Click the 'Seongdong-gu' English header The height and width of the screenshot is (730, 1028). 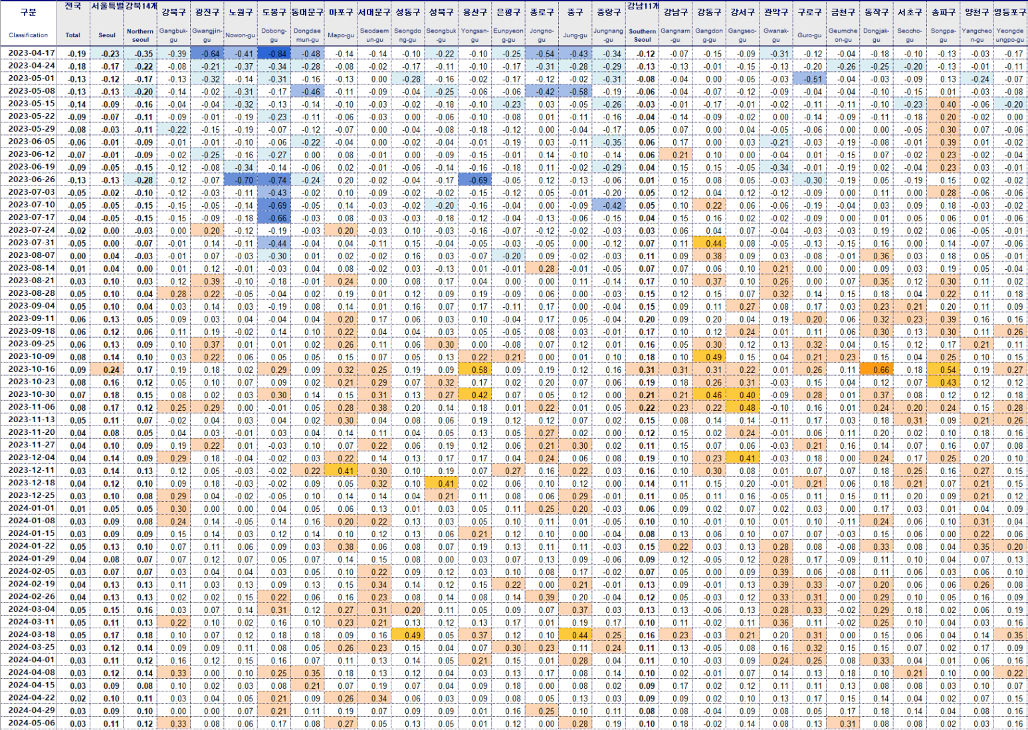coord(408,35)
